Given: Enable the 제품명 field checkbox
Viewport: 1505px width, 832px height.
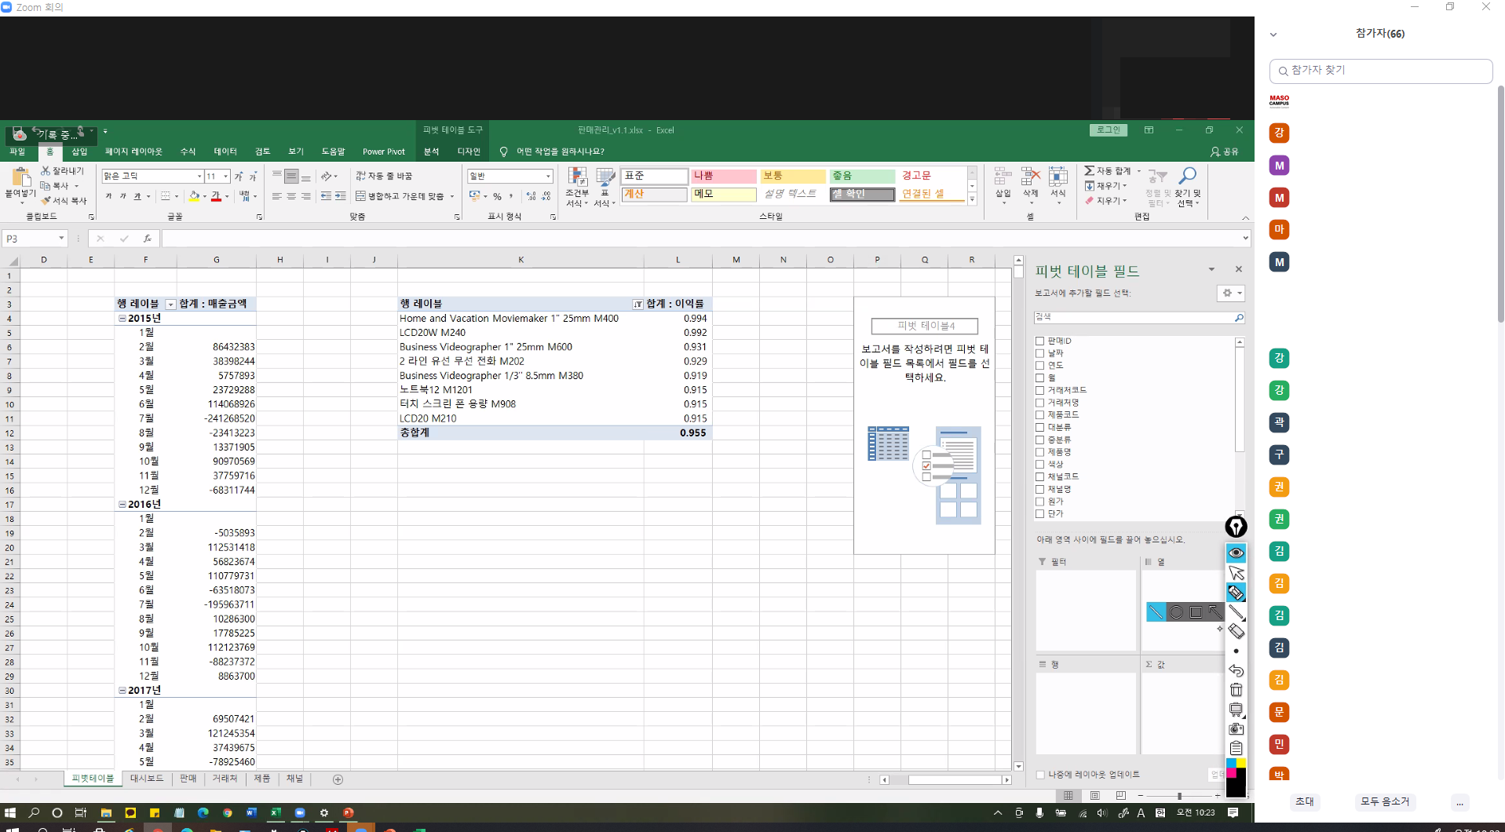Looking at the screenshot, I should click(x=1040, y=452).
